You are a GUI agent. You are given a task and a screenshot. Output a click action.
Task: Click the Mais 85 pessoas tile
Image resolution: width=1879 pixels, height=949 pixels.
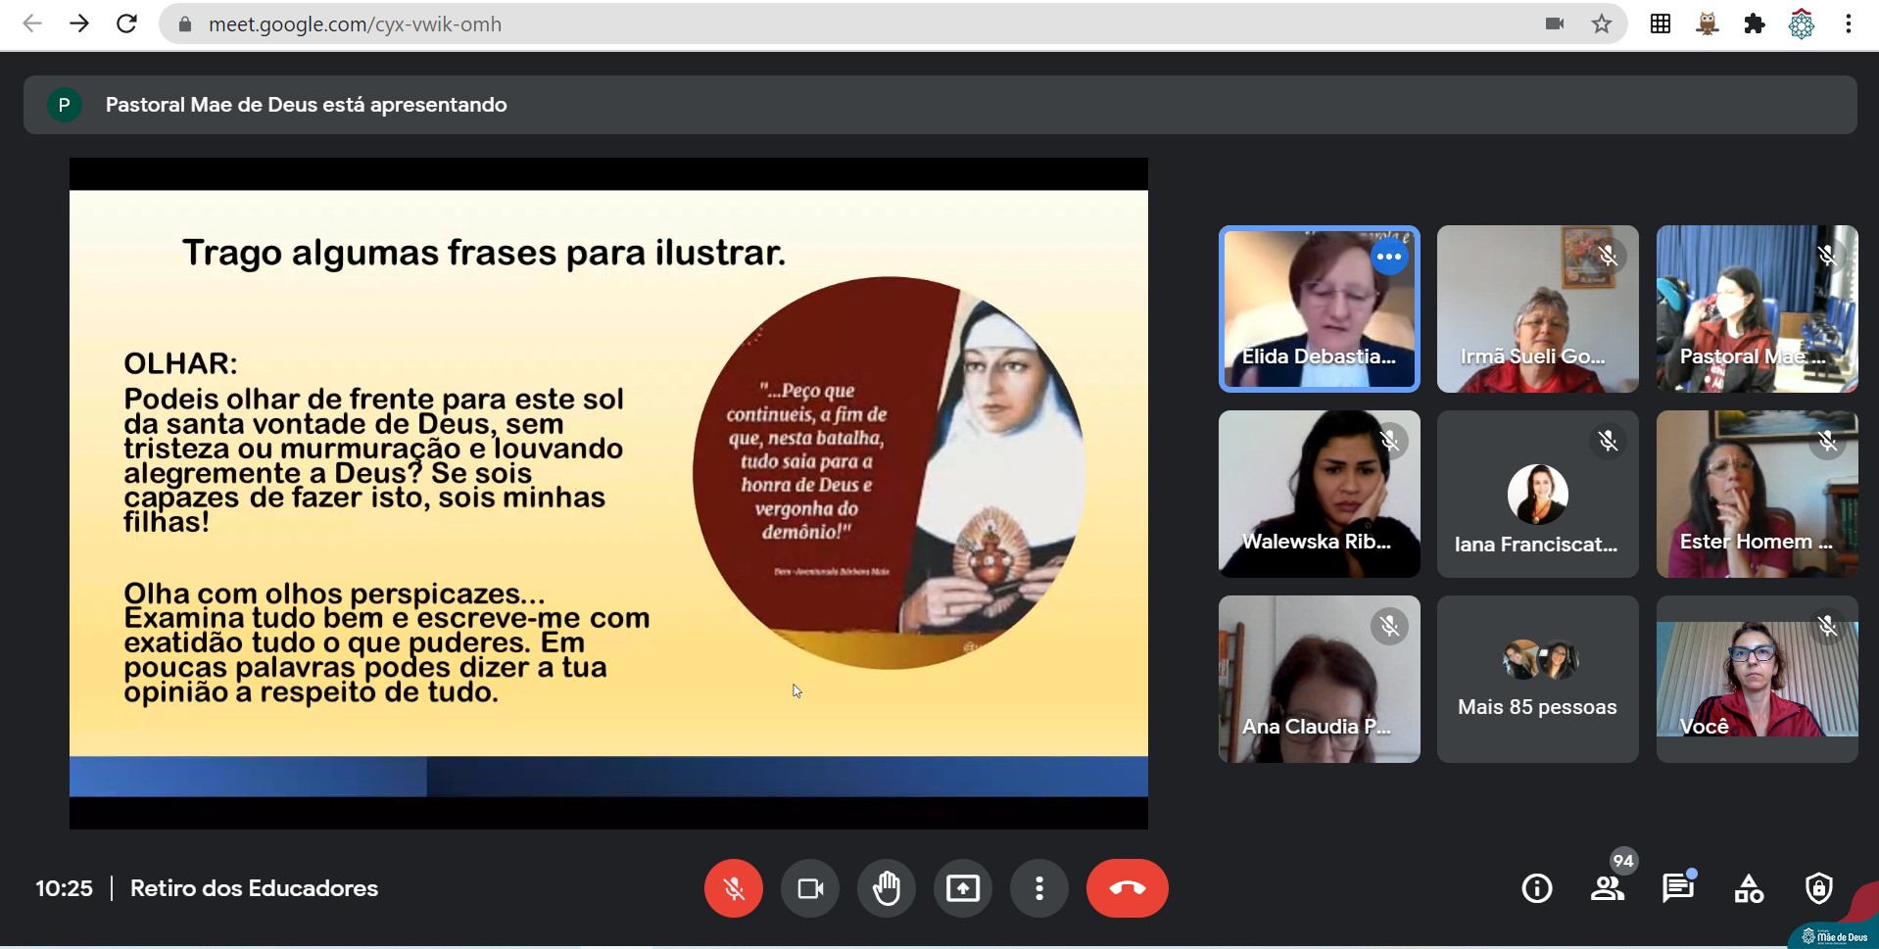[1536, 679]
